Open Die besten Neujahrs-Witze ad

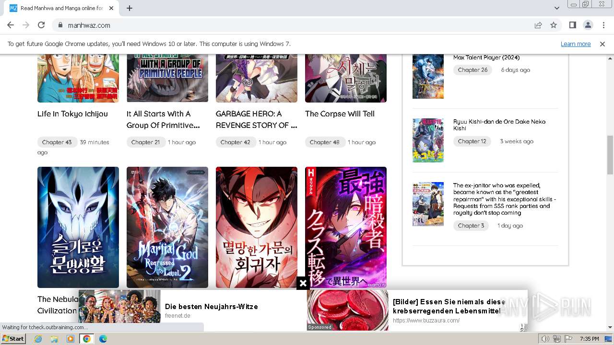point(211,307)
